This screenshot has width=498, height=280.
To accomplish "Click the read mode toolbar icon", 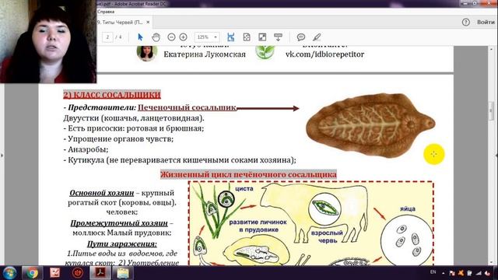I will tap(278, 37).
